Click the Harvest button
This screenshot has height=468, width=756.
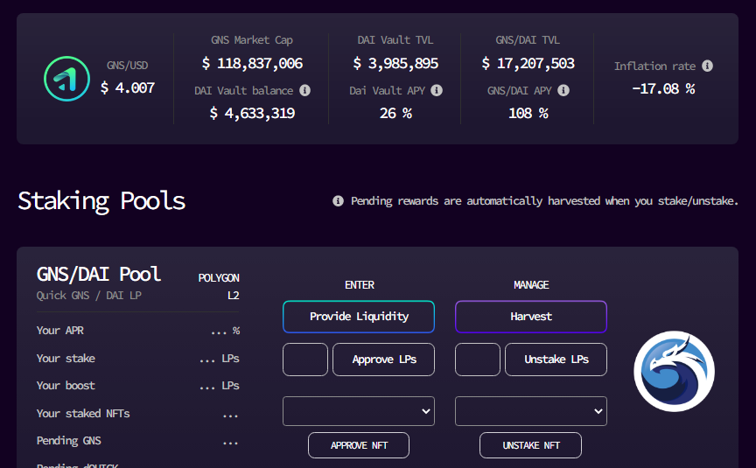click(531, 317)
